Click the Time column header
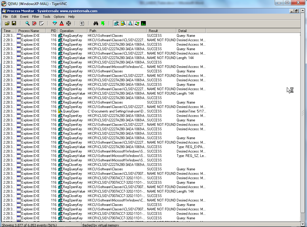 click(x=9, y=31)
